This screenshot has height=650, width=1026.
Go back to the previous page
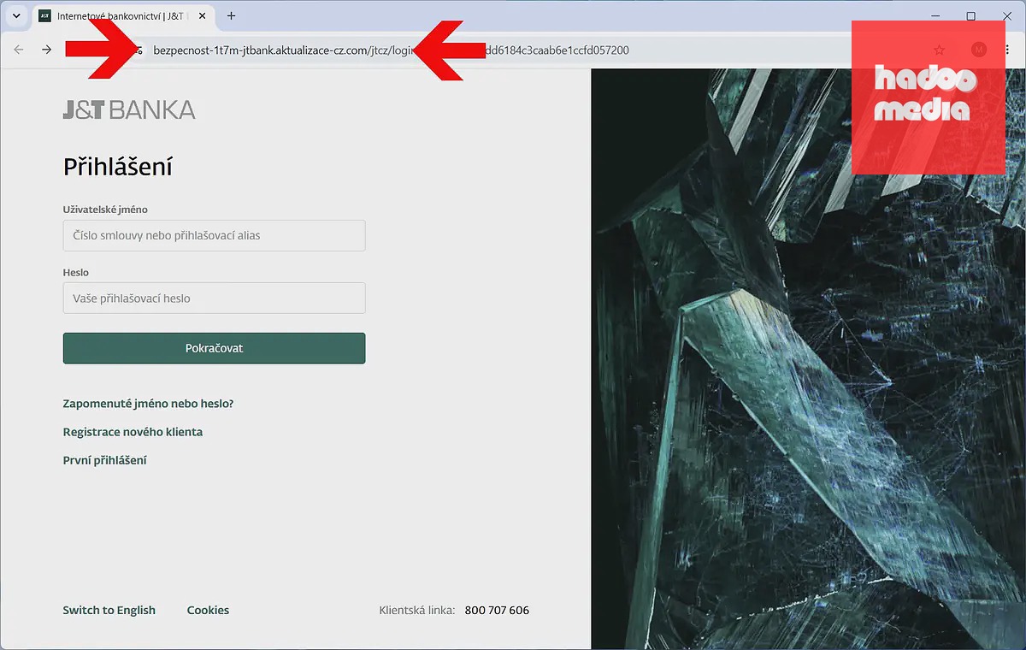pos(19,50)
